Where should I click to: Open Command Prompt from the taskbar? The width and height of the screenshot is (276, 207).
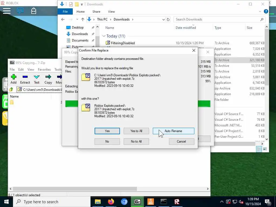coord(164,202)
